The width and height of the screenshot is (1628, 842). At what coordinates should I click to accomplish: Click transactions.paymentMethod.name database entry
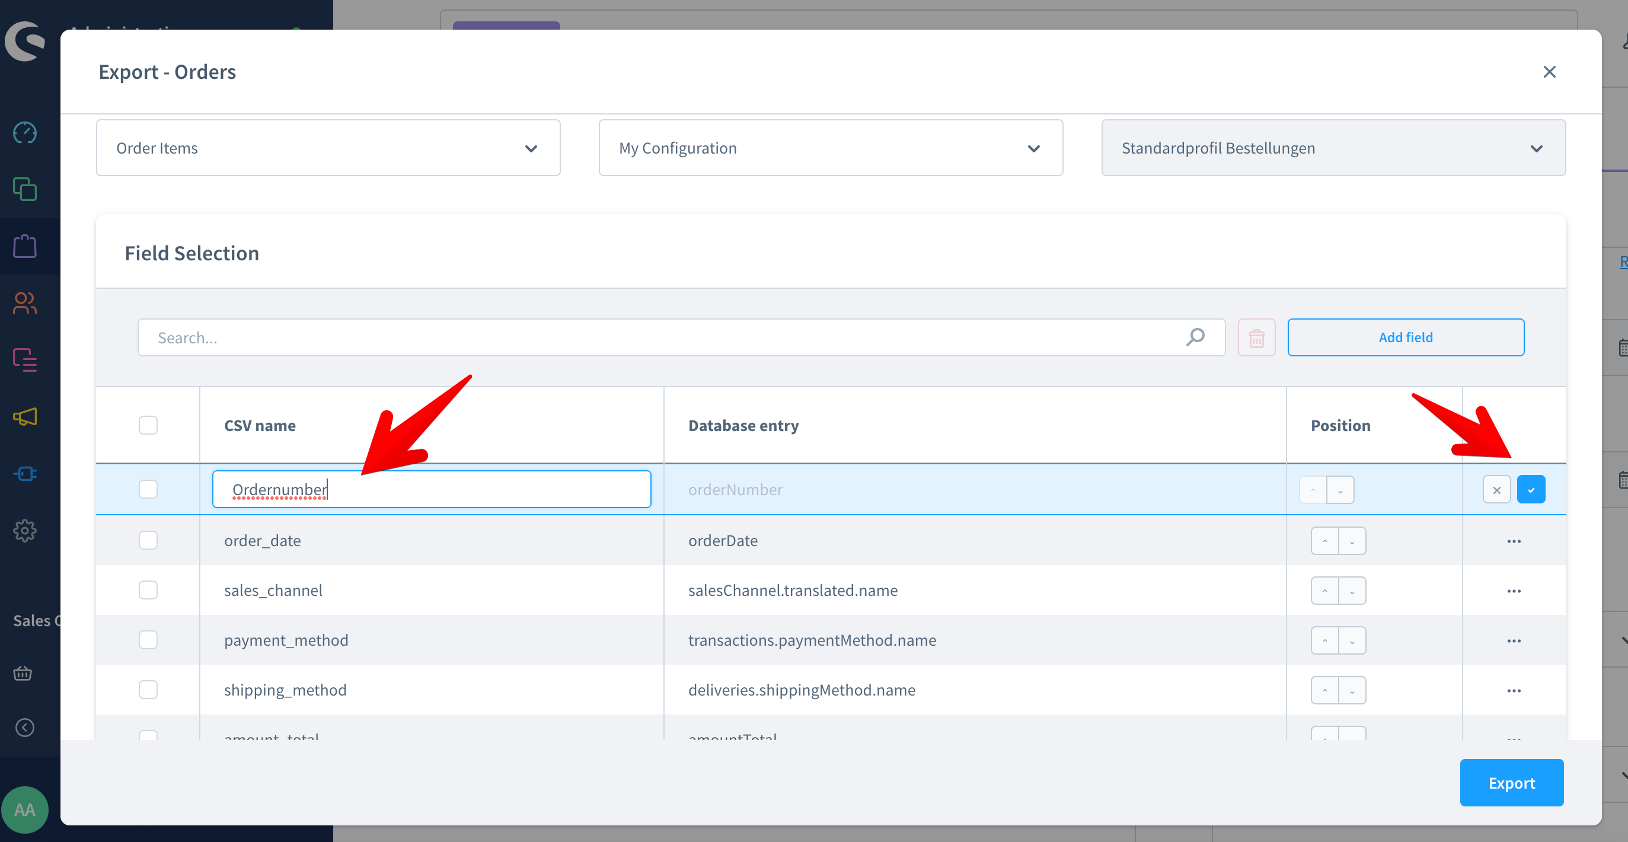click(812, 640)
